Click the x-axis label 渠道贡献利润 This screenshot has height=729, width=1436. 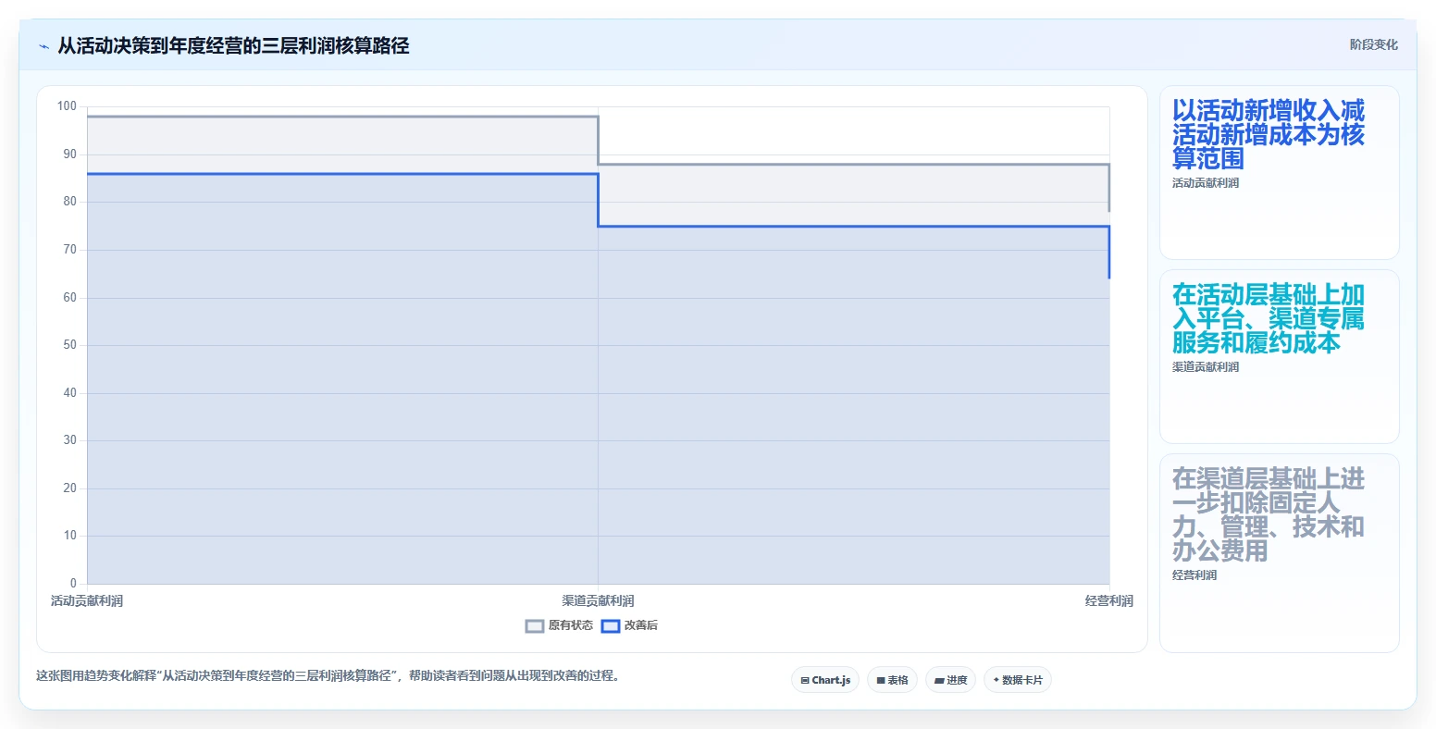(x=598, y=601)
